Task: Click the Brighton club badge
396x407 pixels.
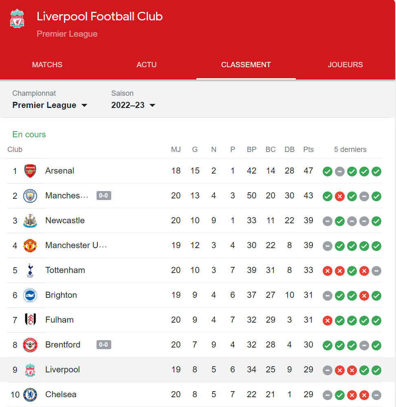Action: click(29, 295)
